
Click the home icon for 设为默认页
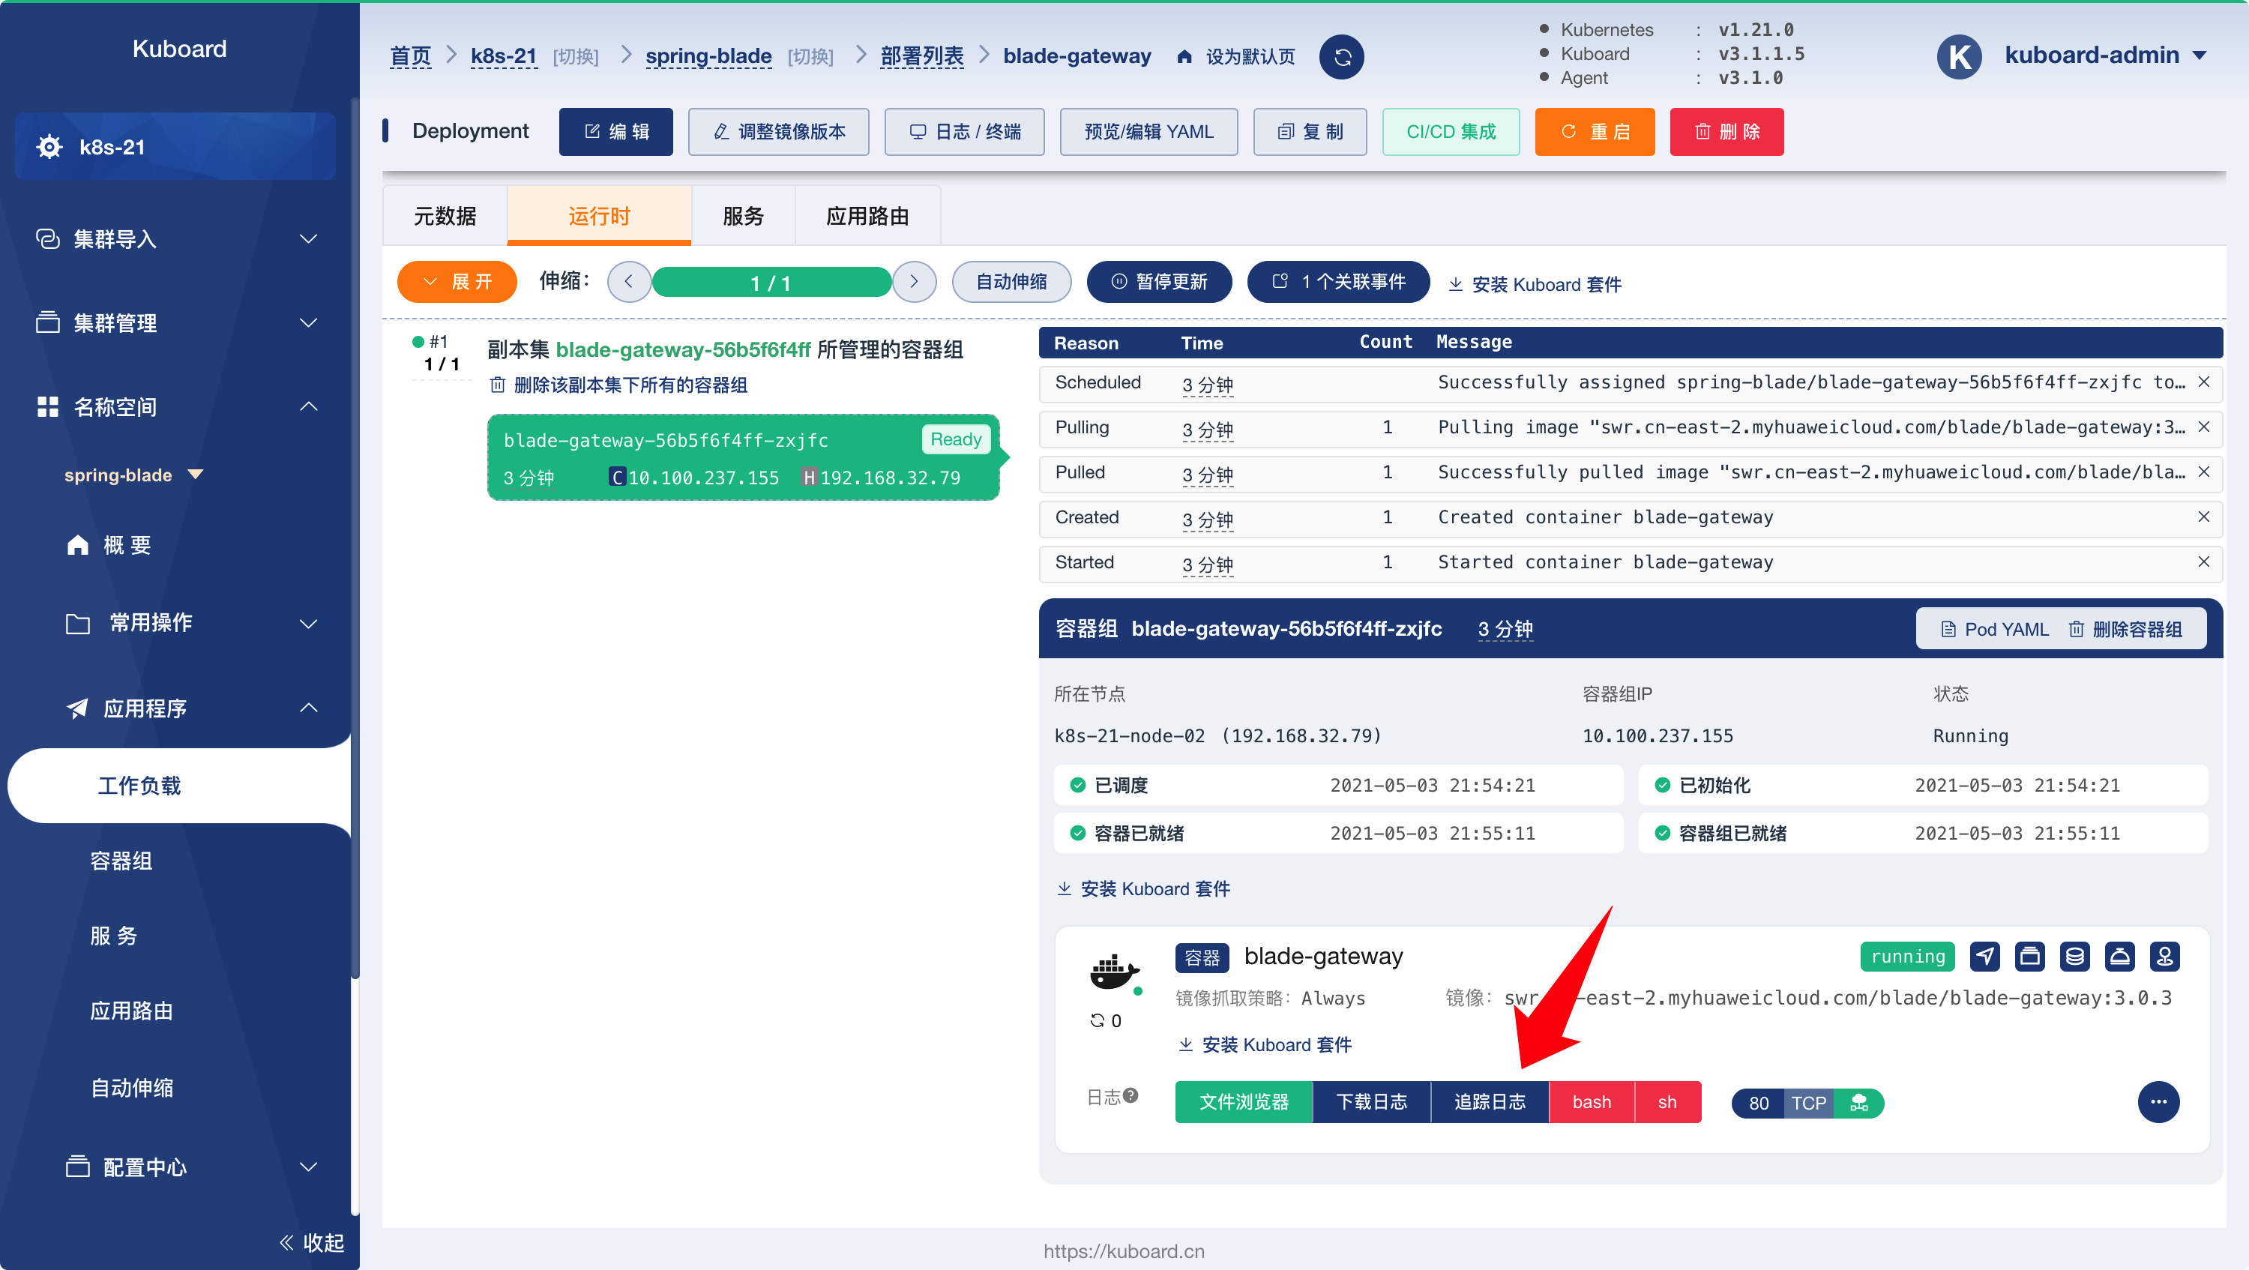[1184, 57]
